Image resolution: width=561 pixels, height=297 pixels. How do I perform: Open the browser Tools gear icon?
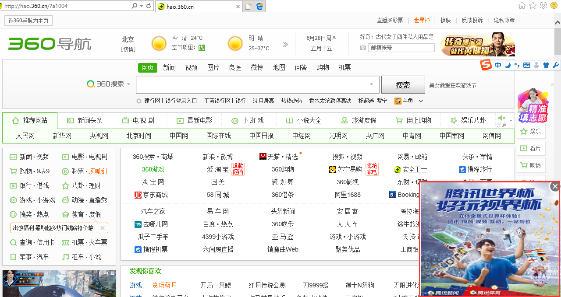pos(543,6)
